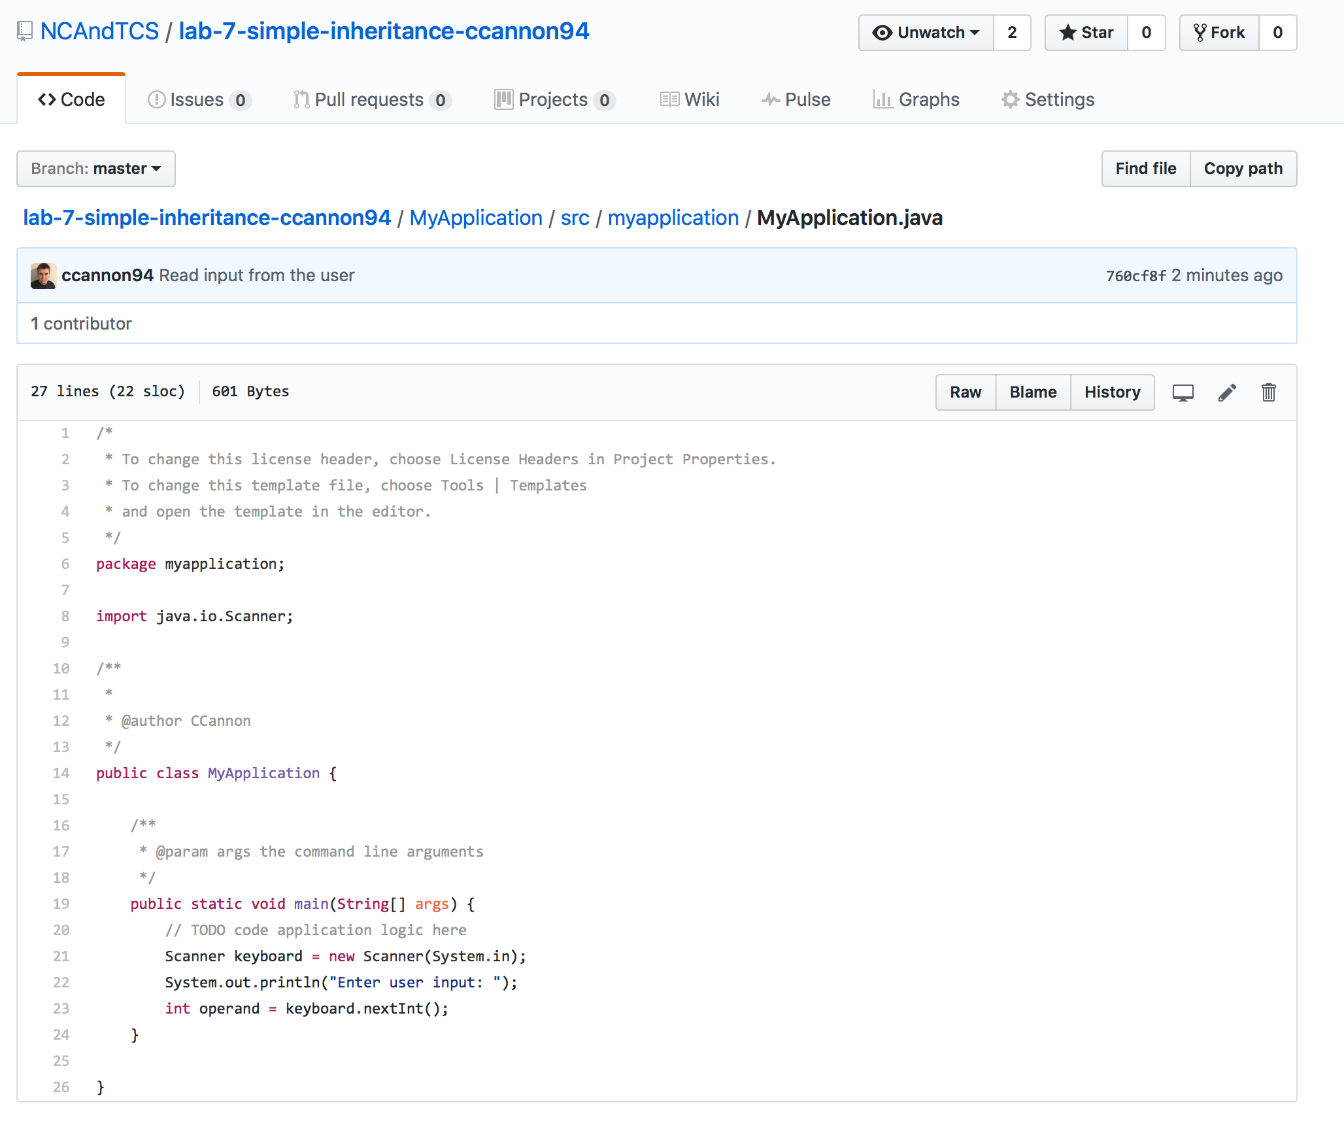Click the Copy path button

1243,169
